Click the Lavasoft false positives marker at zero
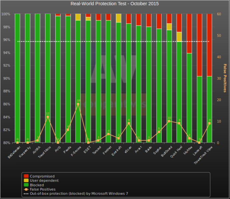Image resolution: width=230 pixels, height=199 pixels. tap(199, 142)
